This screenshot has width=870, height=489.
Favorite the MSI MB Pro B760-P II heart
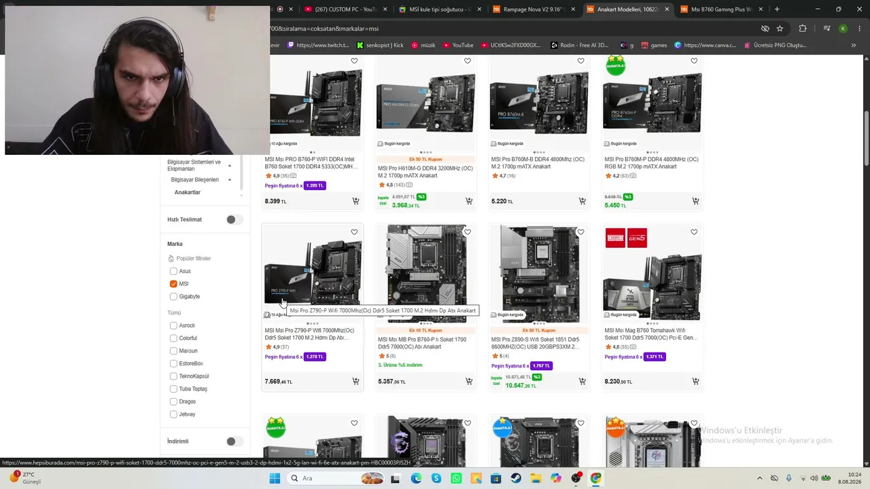point(468,232)
